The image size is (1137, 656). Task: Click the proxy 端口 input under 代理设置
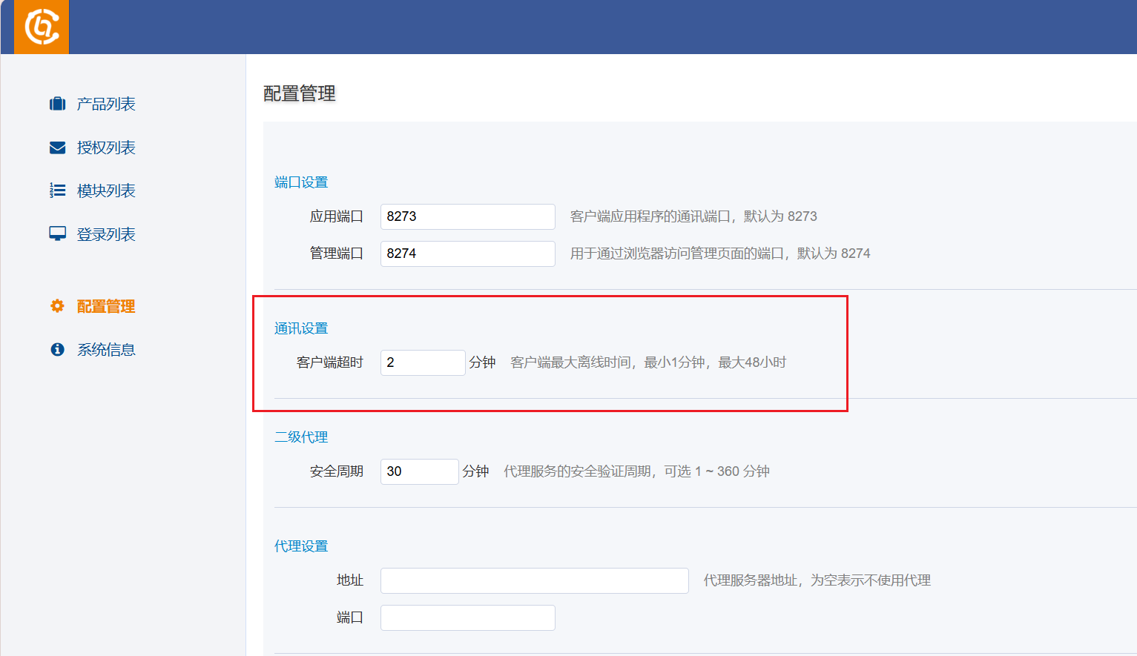tap(467, 617)
